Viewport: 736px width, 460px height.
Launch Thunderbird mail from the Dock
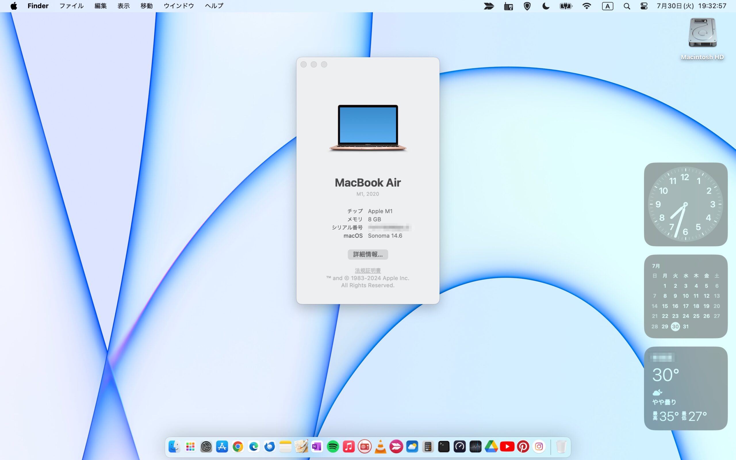point(269,446)
